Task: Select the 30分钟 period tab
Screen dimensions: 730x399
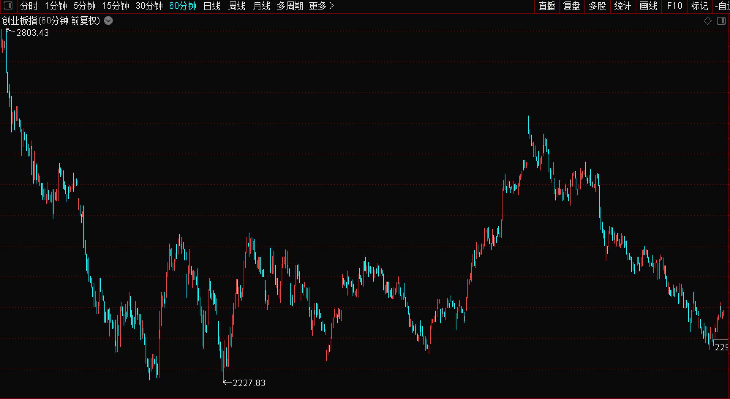Action: click(x=149, y=6)
